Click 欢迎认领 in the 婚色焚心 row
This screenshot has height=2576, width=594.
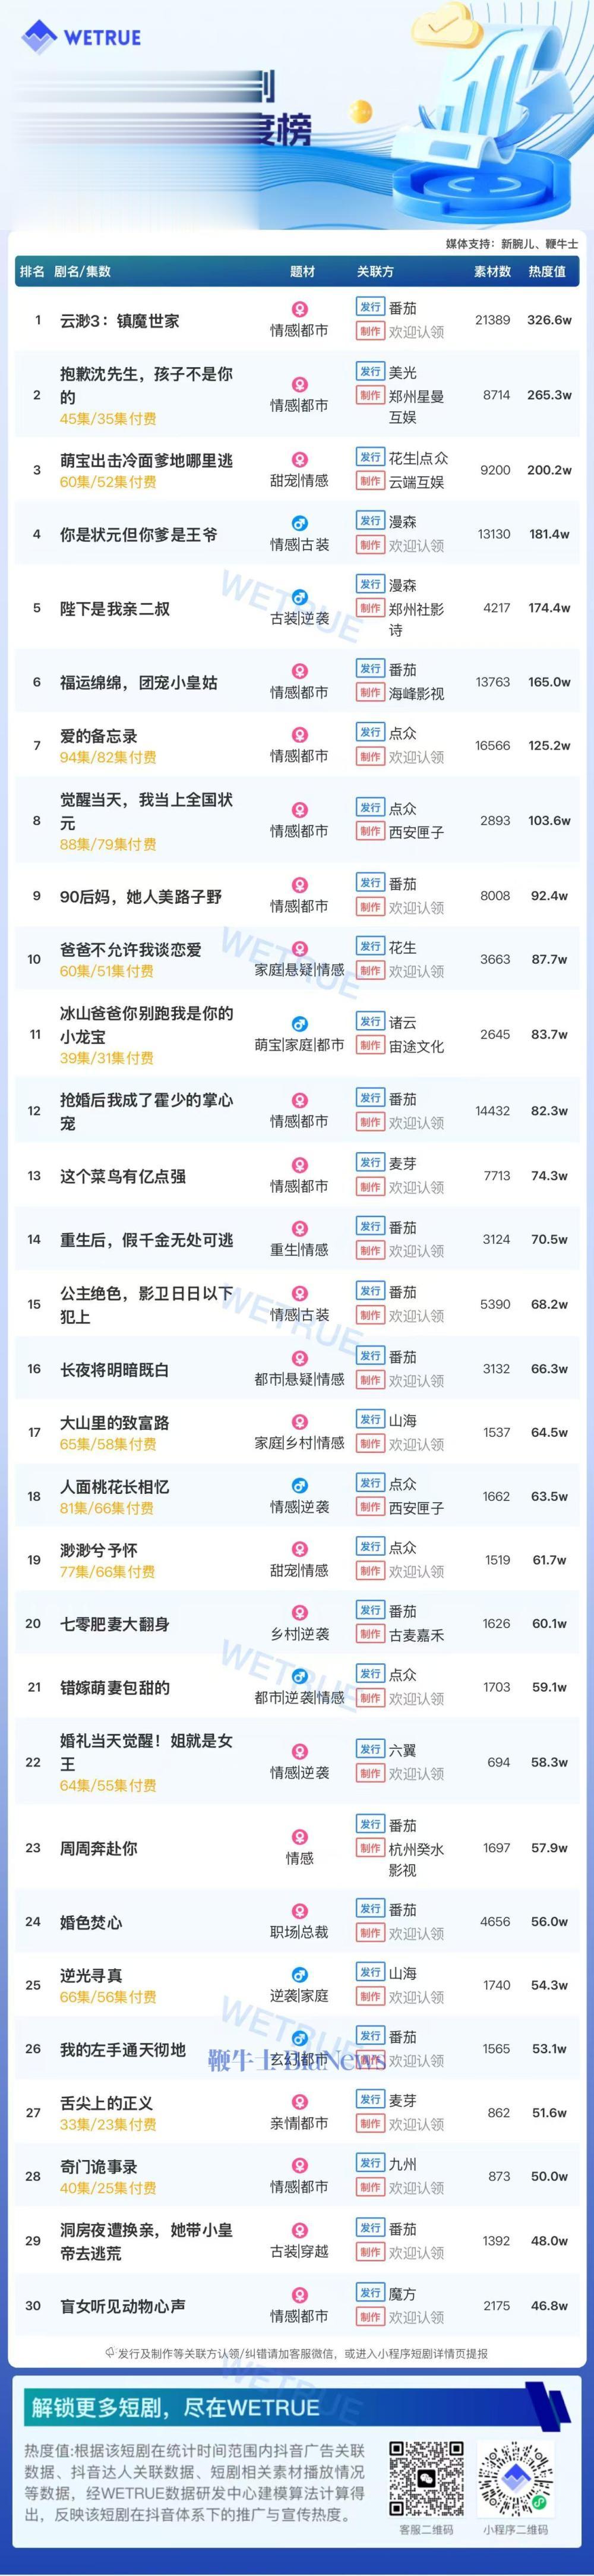click(416, 1934)
